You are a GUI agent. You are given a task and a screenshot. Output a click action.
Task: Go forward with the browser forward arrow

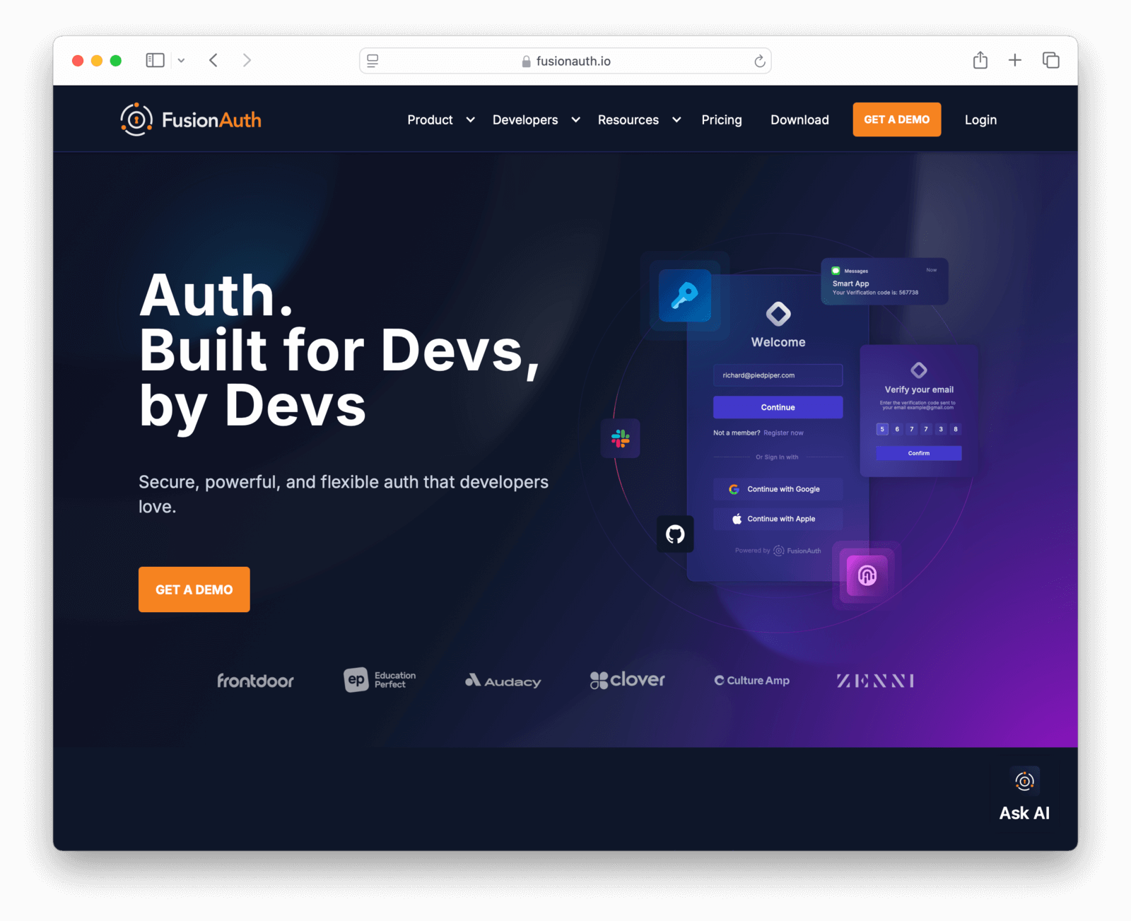click(247, 61)
